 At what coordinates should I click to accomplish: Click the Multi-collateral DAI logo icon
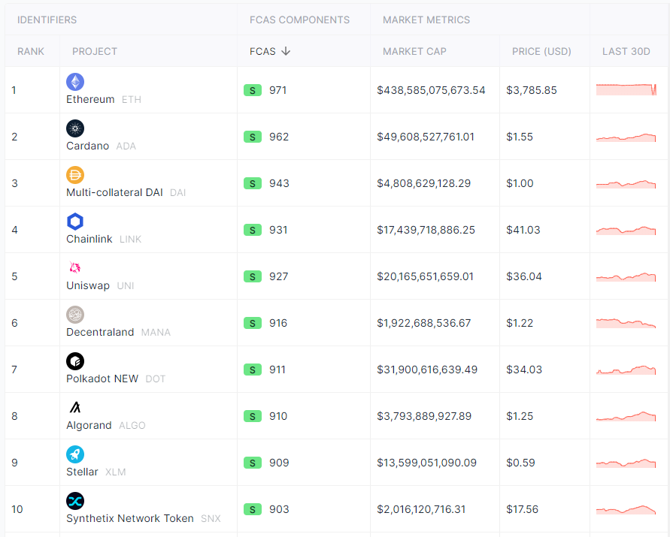point(75,175)
